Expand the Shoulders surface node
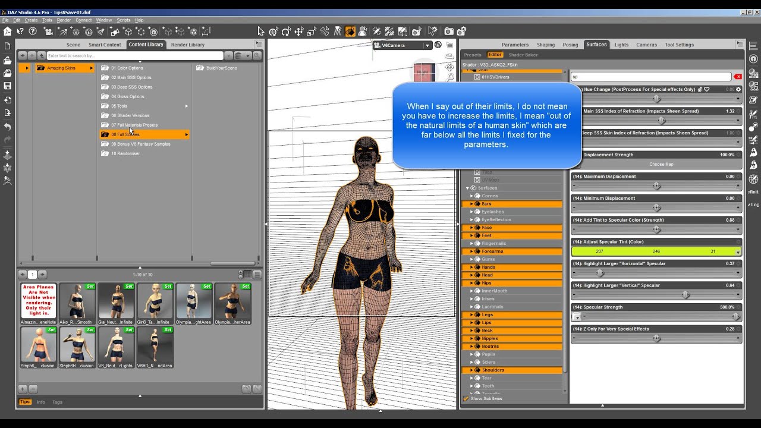 pos(471,370)
